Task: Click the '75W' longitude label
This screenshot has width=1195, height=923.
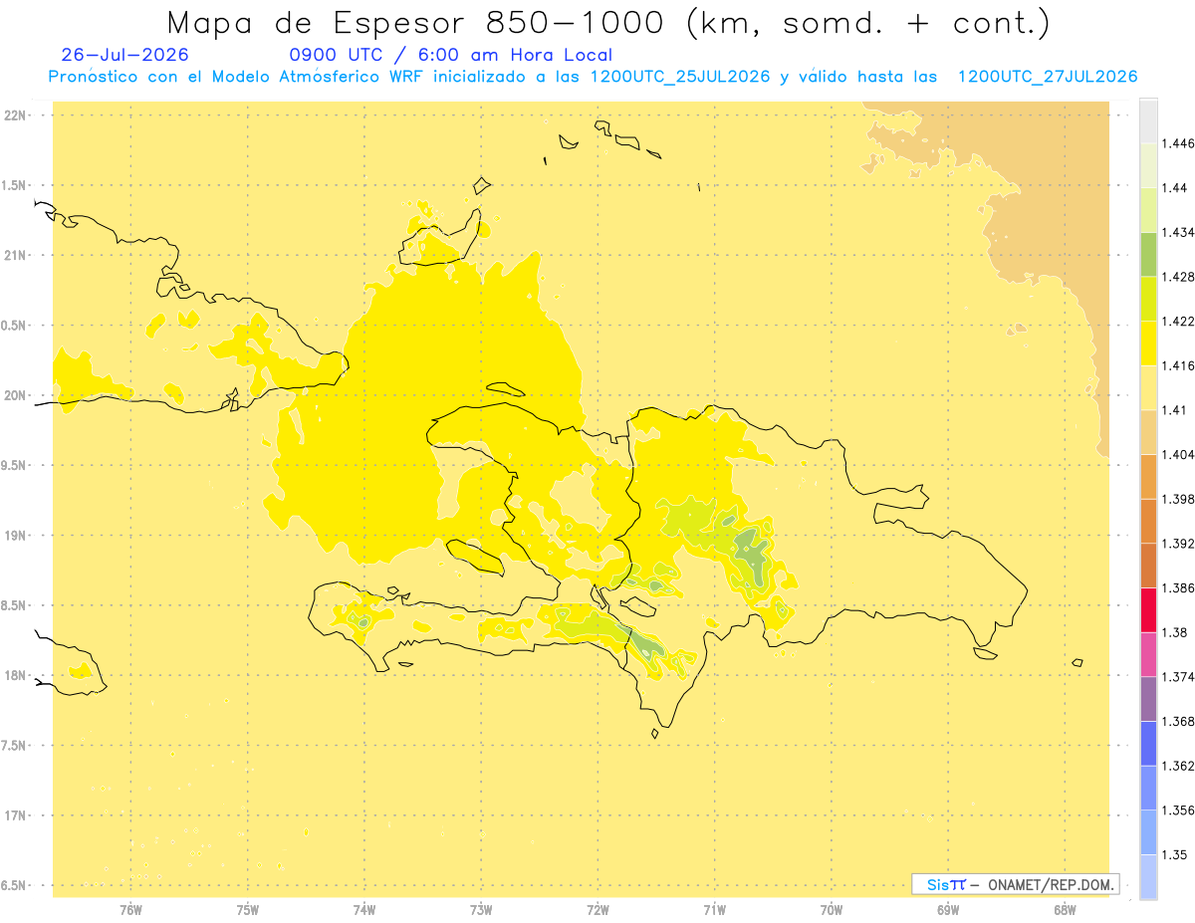Action: click(x=248, y=909)
